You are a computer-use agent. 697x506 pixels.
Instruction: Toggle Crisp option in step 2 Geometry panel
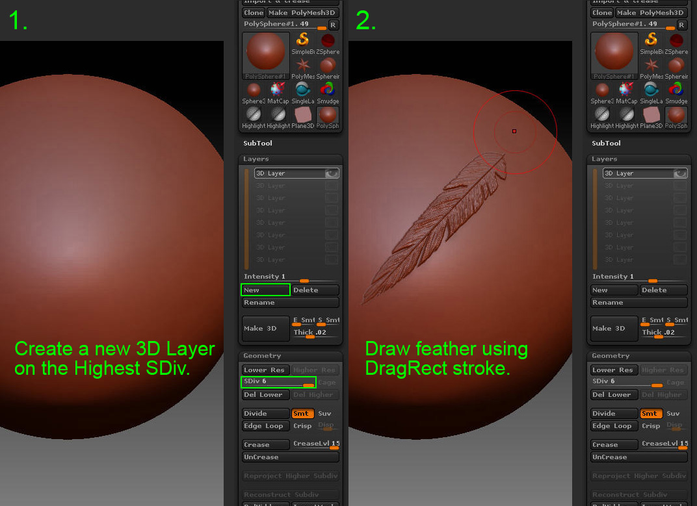coord(651,426)
